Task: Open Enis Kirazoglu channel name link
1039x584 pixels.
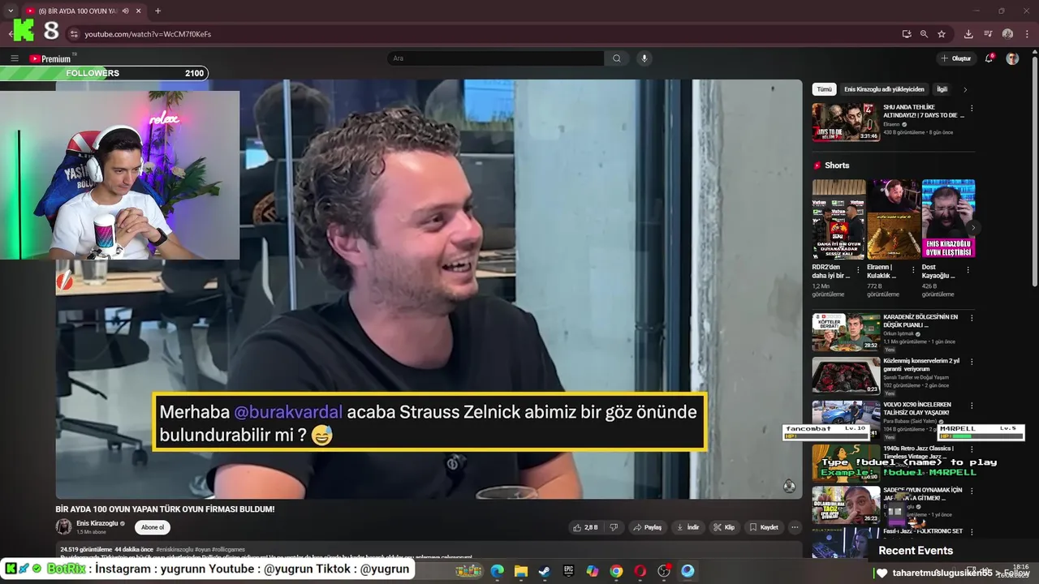Action: pos(97,523)
